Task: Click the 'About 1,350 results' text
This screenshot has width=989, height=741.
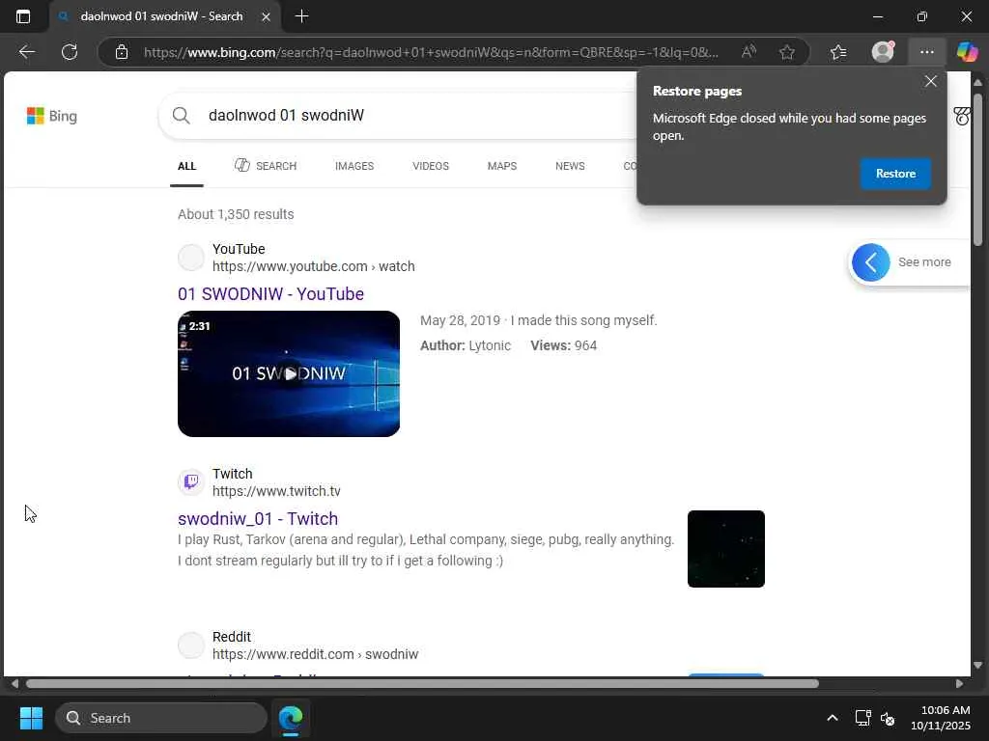Action: pos(236,214)
